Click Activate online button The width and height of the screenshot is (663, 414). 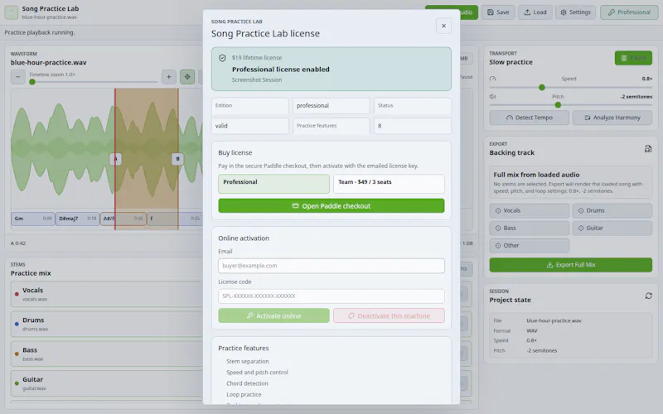click(x=273, y=315)
